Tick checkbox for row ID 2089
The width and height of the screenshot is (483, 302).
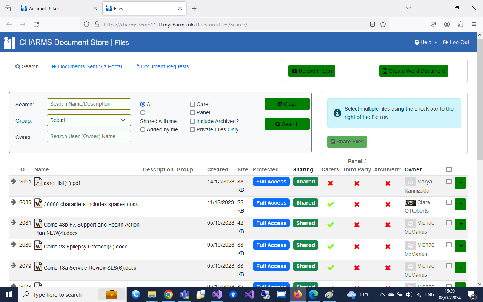(x=449, y=202)
